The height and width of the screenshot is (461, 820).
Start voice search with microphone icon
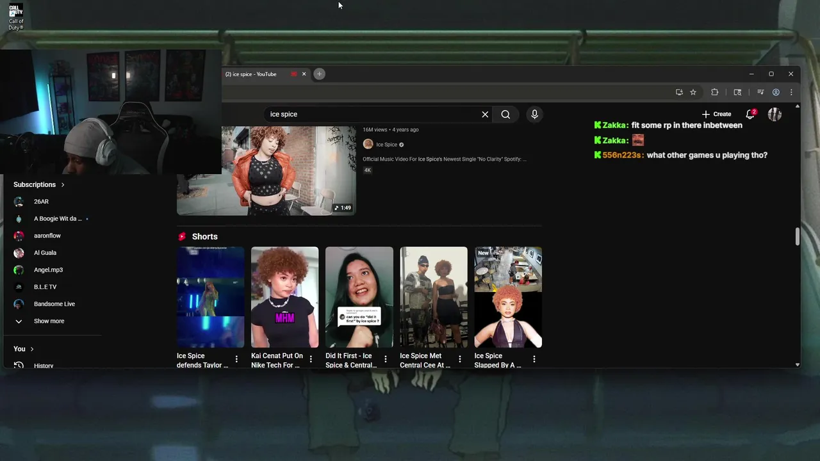pyautogui.click(x=534, y=115)
